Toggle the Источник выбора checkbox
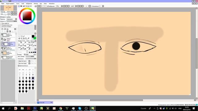198x111 pixels. (x=1, y=27)
